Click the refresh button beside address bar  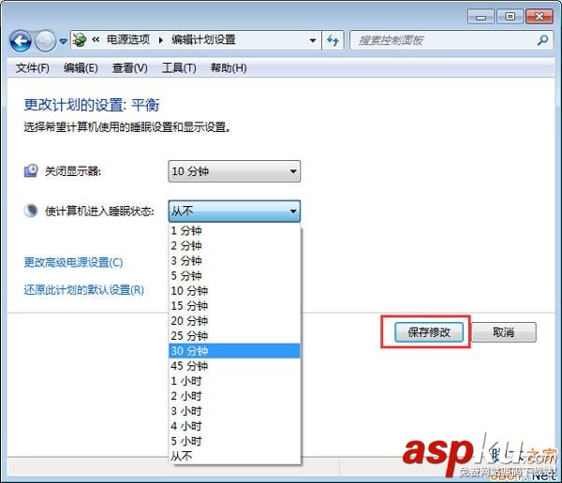coord(333,40)
